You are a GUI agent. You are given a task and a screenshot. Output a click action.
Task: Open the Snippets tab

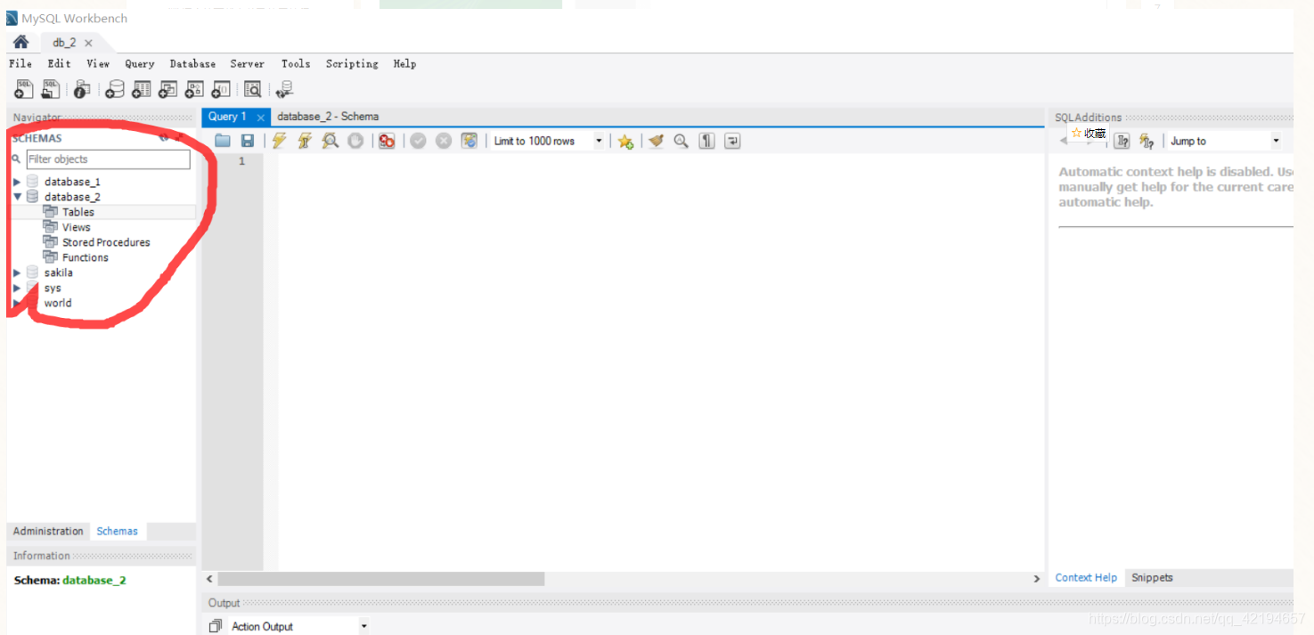pyautogui.click(x=1152, y=578)
